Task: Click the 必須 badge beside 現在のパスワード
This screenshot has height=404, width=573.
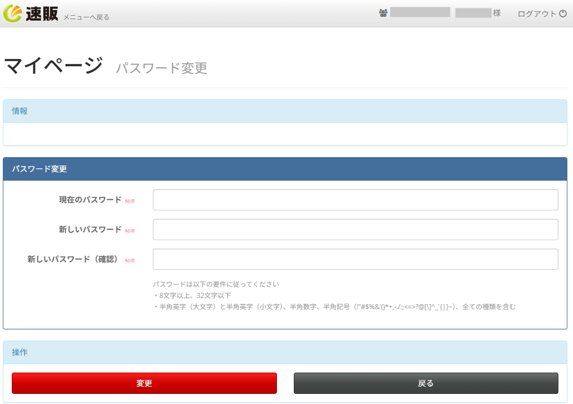Action: tap(130, 200)
